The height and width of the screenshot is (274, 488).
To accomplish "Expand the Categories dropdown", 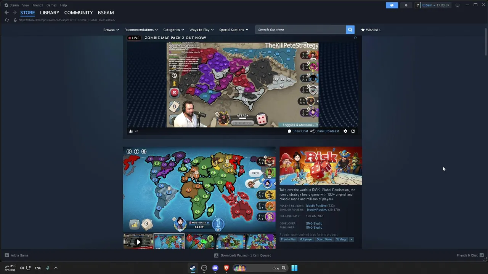I will tap(173, 30).
